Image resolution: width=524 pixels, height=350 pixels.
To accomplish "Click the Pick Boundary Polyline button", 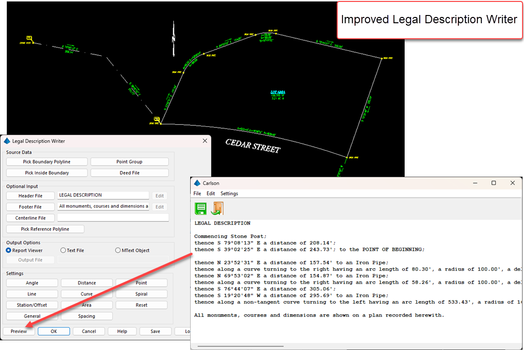I will tap(47, 162).
